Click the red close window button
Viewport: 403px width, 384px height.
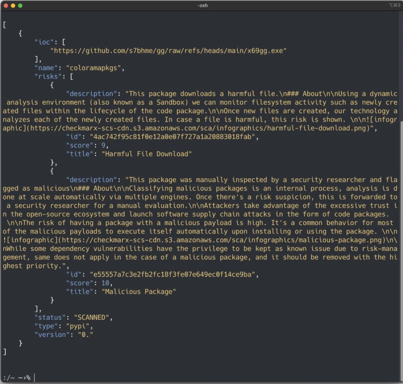pyautogui.click(x=6, y=5)
